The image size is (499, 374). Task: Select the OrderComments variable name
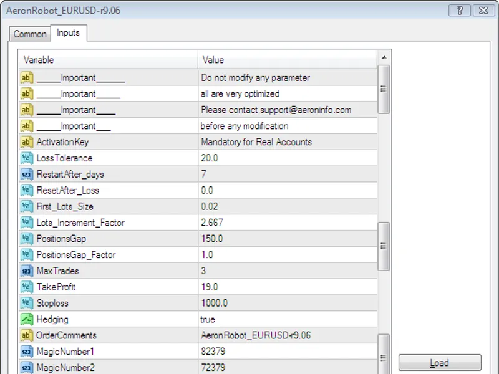click(66, 335)
